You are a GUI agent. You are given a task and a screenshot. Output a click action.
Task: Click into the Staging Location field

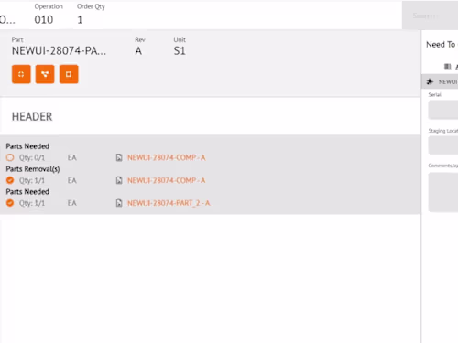[443, 145]
